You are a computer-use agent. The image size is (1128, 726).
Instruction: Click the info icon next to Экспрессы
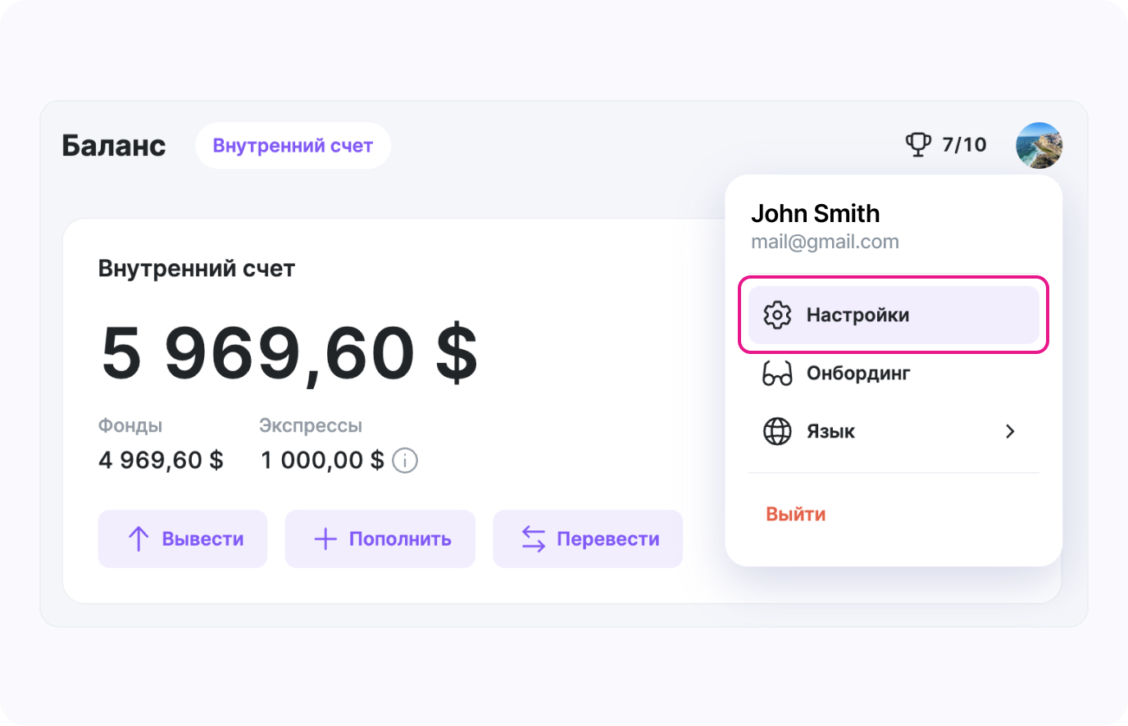(405, 461)
